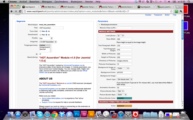
Task: Set Toon titel to Nee
Action: [40, 31]
